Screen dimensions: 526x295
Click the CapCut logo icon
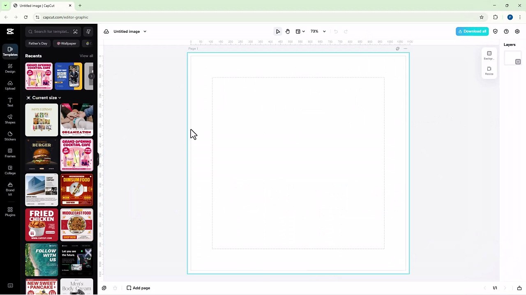coord(10,32)
